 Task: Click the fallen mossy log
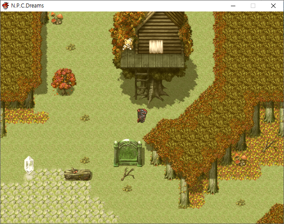pyautogui.click(x=78, y=175)
